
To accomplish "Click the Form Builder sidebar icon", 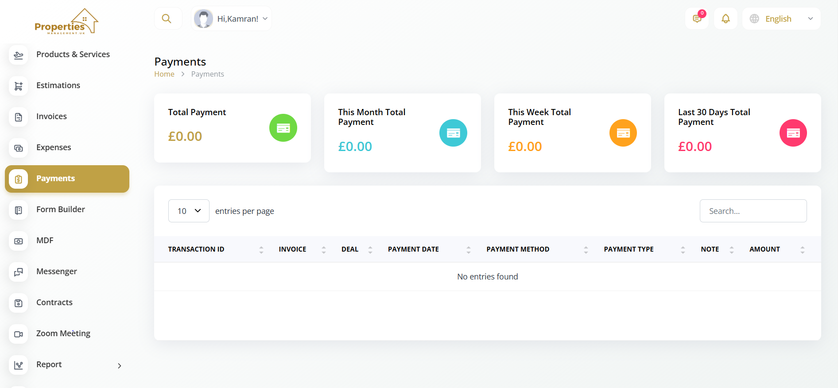I will click(19, 210).
